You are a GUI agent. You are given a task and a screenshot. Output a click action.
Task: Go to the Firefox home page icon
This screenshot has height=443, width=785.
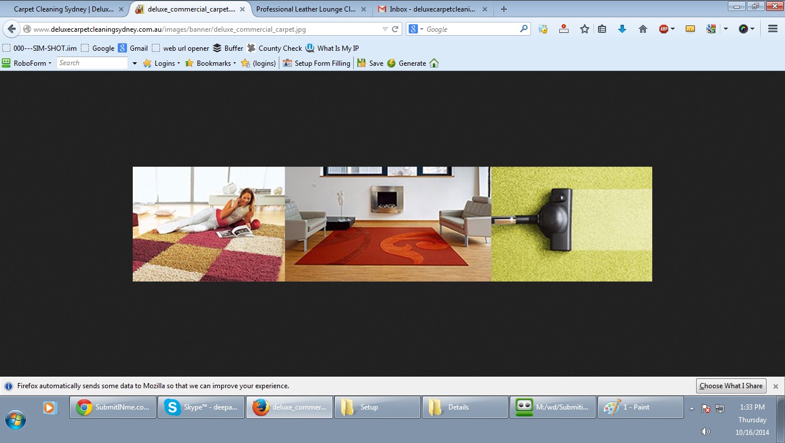tap(642, 29)
